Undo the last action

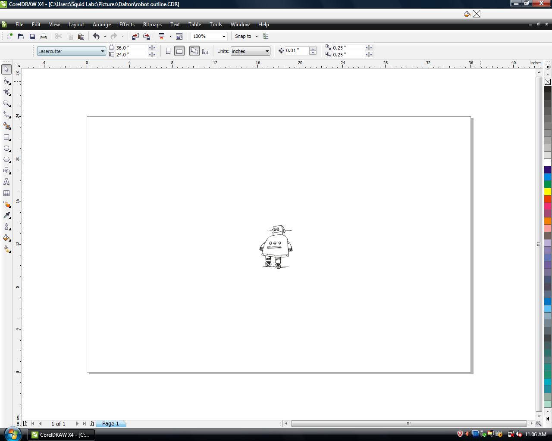(x=96, y=36)
